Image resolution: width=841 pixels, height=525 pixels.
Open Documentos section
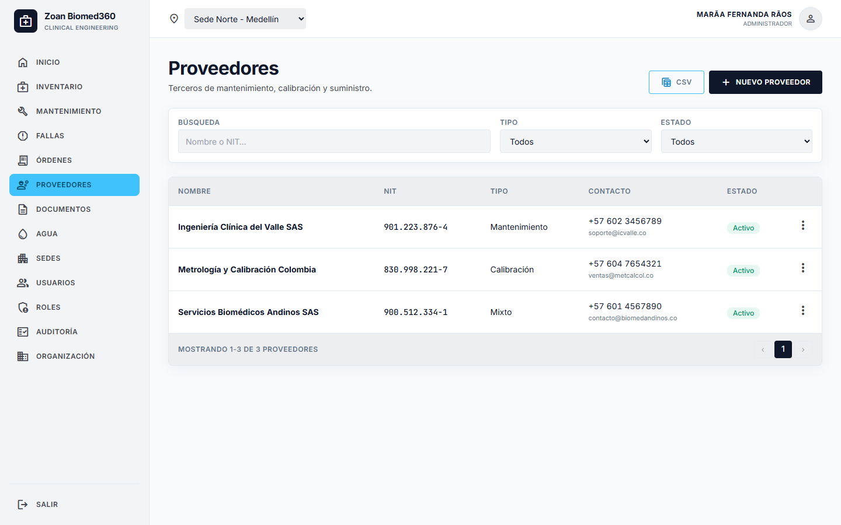(x=74, y=209)
